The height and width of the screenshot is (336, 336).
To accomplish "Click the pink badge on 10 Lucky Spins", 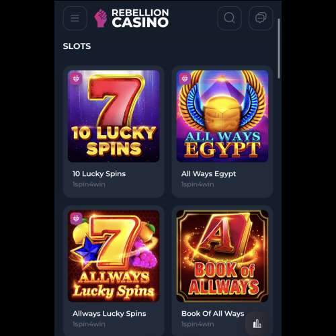I will [x=76, y=79].
